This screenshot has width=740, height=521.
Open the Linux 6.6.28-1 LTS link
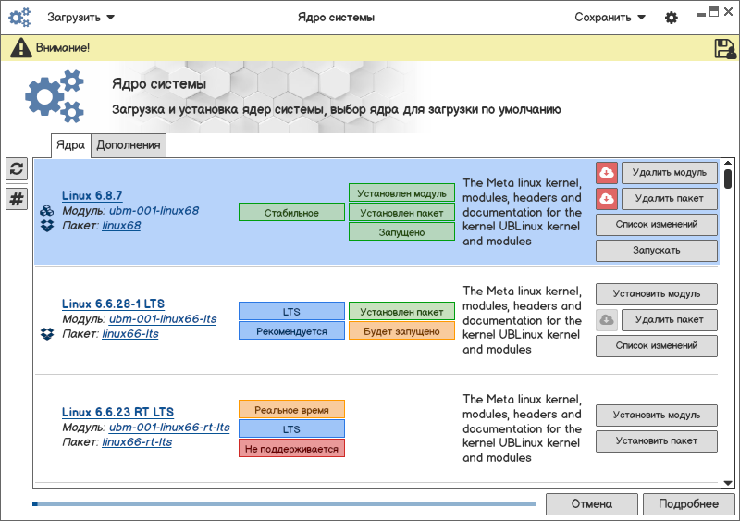[113, 304]
